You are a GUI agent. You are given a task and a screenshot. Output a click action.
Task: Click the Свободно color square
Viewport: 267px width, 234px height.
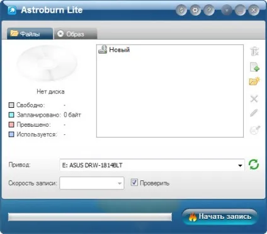[x=11, y=105]
